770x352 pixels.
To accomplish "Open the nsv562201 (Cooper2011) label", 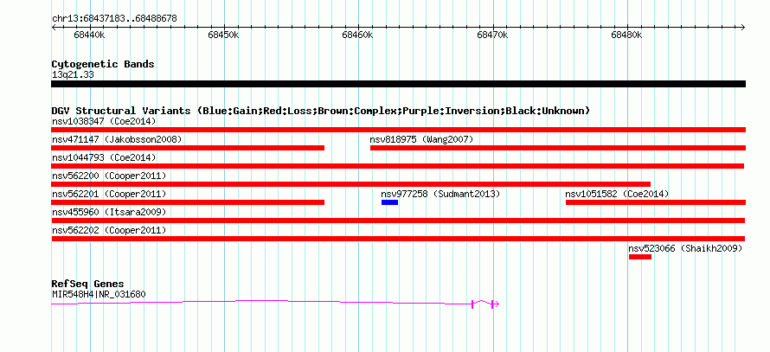I will click(x=109, y=194).
